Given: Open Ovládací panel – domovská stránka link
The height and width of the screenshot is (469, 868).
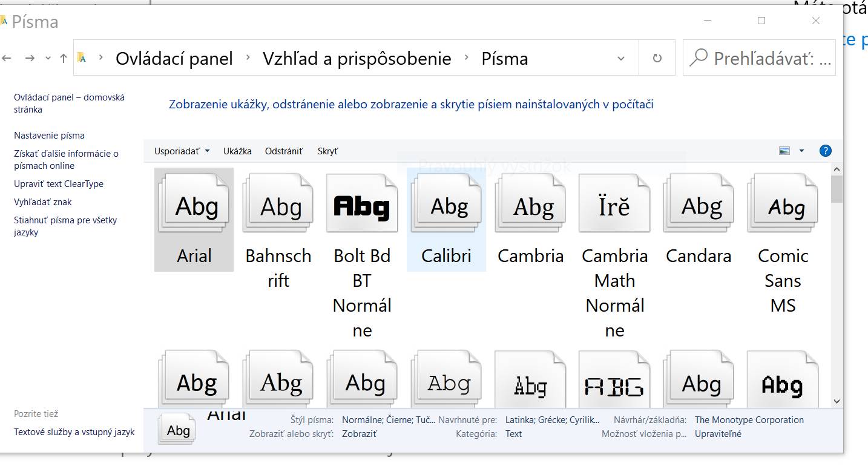Looking at the screenshot, I should coord(70,103).
